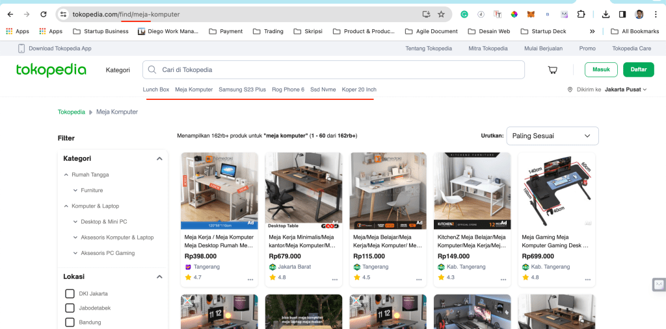Open the Agile Document bookmark folder
Viewport: 666px width, 329px height.
tap(432, 31)
